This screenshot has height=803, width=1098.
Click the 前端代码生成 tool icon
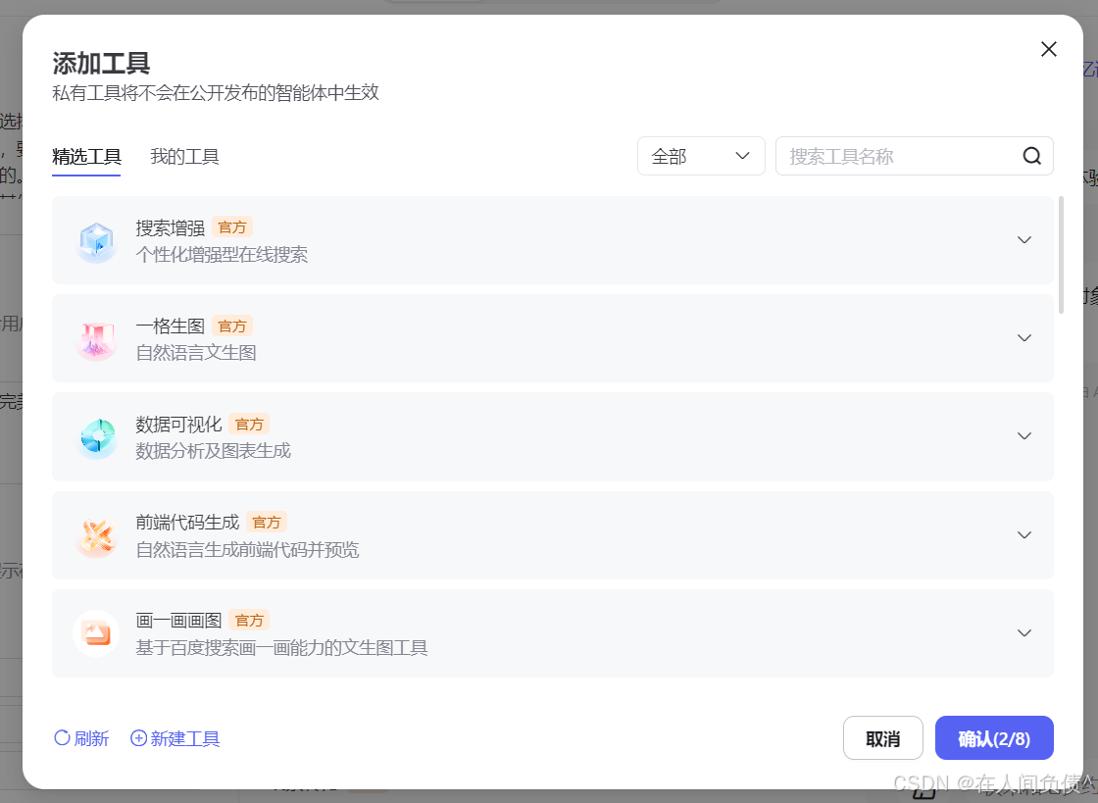pyautogui.click(x=96, y=535)
